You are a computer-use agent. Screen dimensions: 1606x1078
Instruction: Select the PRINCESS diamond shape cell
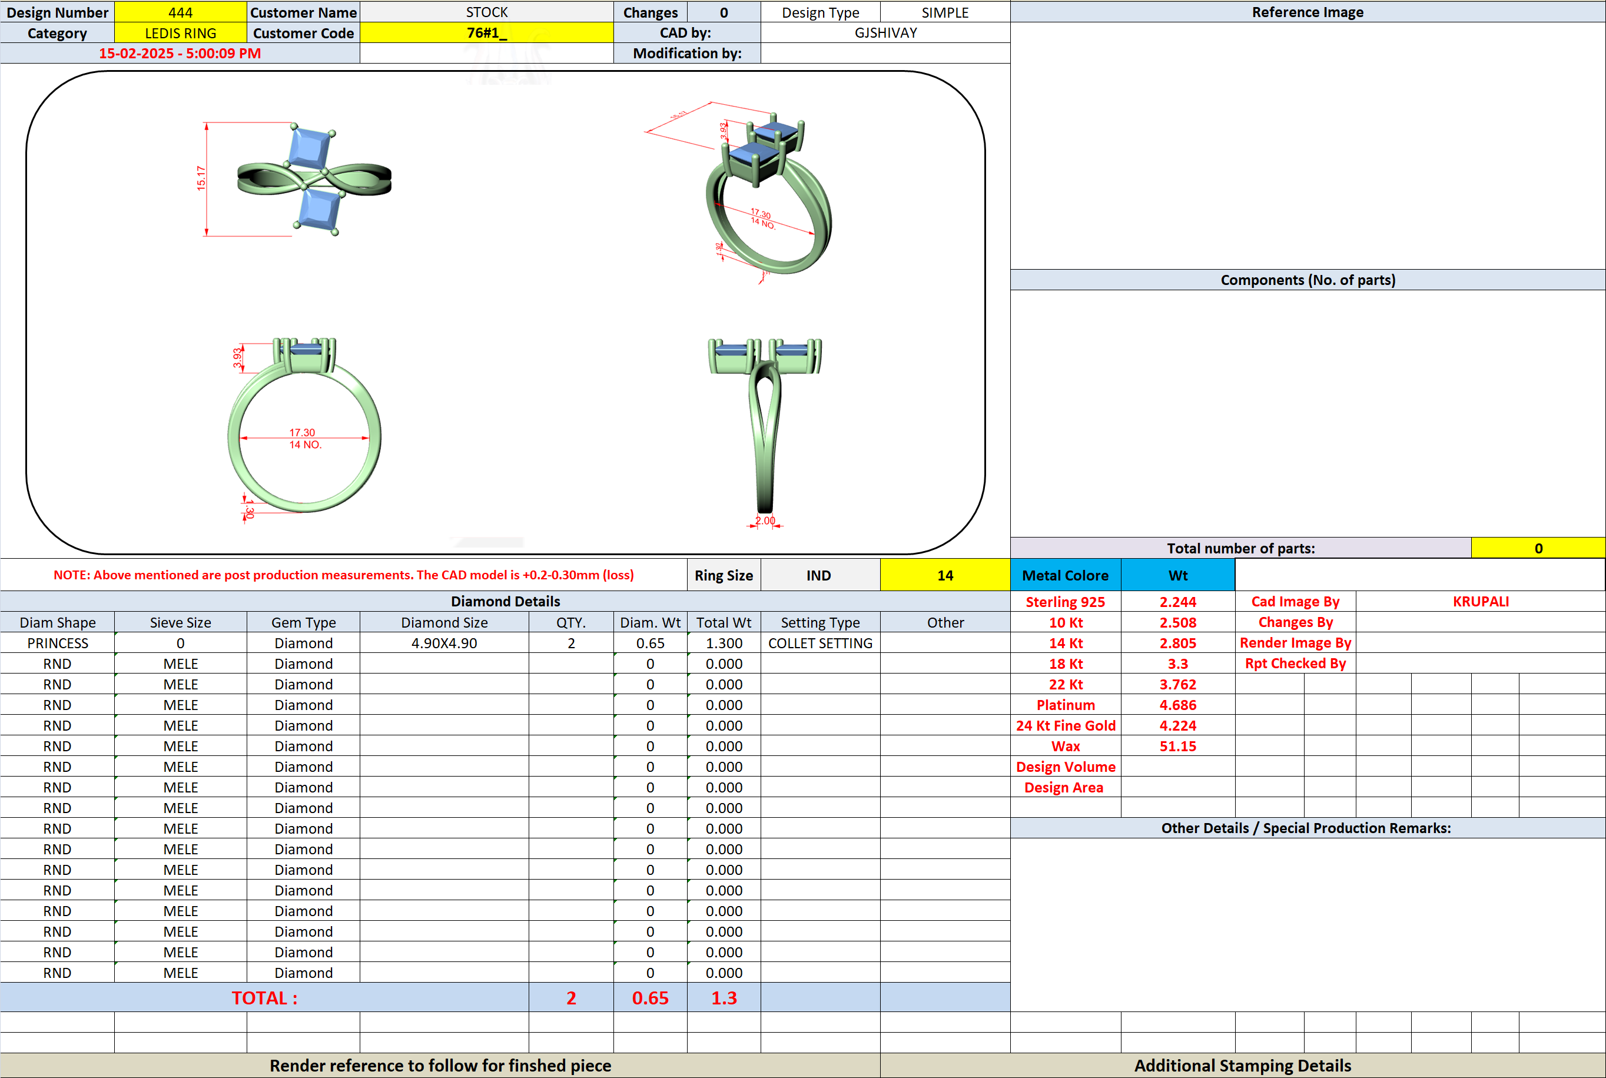[x=57, y=643]
